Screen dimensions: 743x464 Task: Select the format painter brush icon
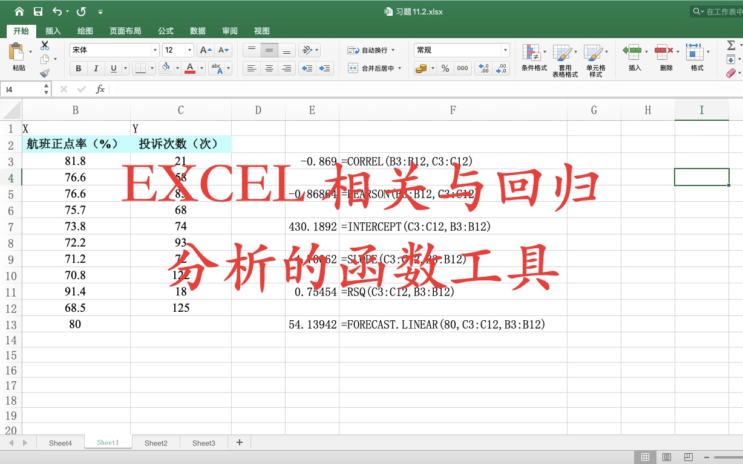click(x=45, y=72)
